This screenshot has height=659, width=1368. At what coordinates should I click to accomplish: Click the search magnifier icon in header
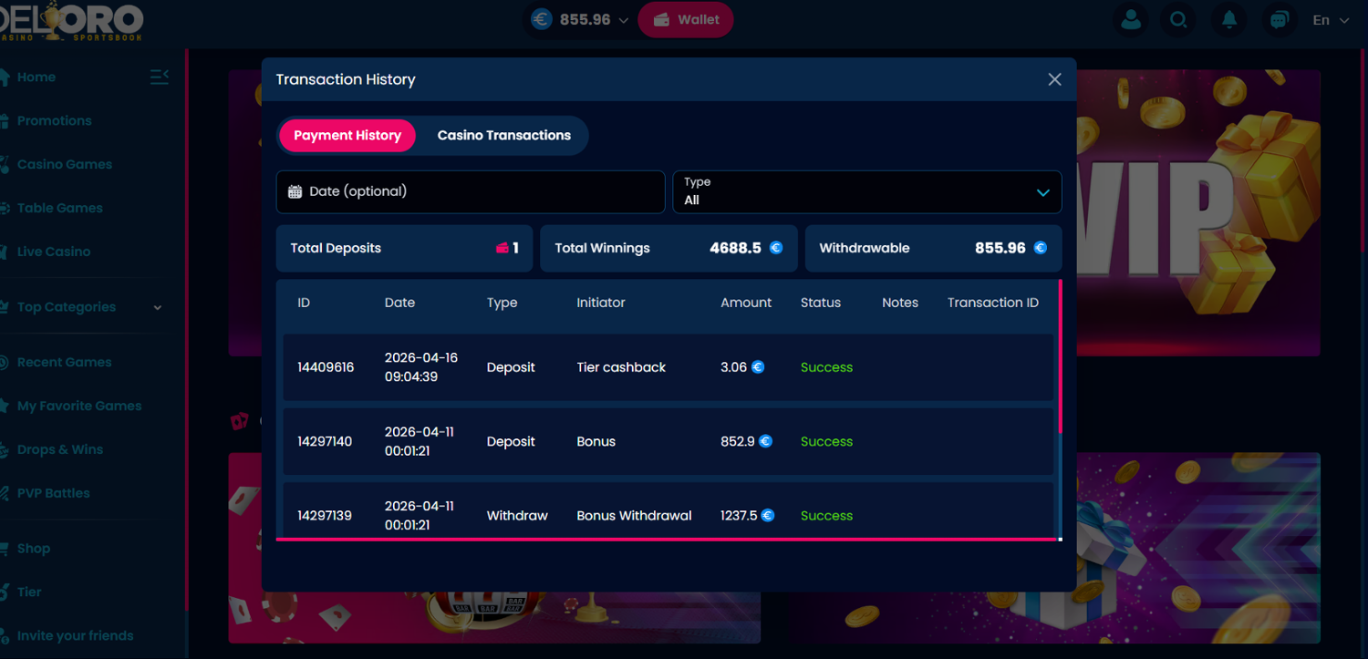point(1179,19)
